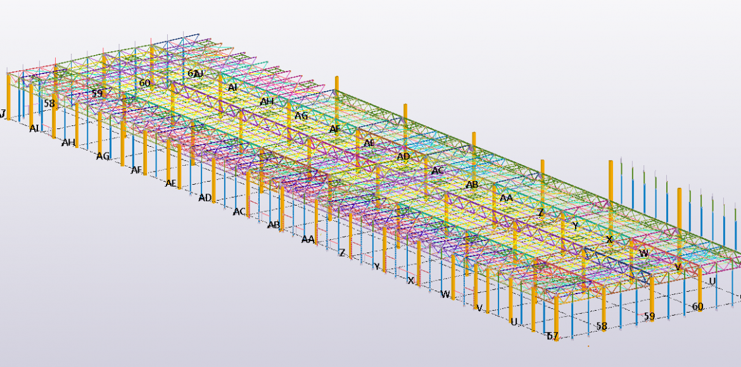
Task: Select ground-level grid label AE on the front edge
Action: tap(170, 183)
